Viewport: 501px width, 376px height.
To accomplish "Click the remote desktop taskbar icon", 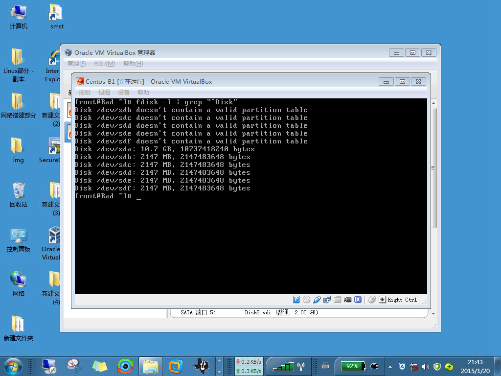I will click(49, 366).
